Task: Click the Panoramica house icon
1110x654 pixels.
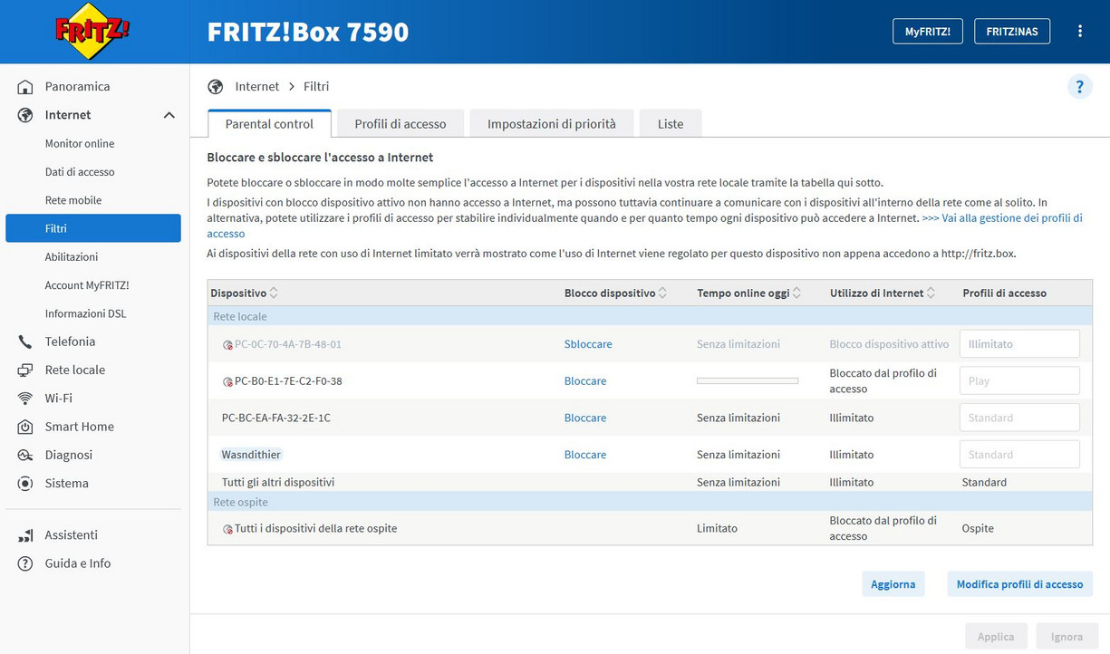Action: (x=25, y=87)
